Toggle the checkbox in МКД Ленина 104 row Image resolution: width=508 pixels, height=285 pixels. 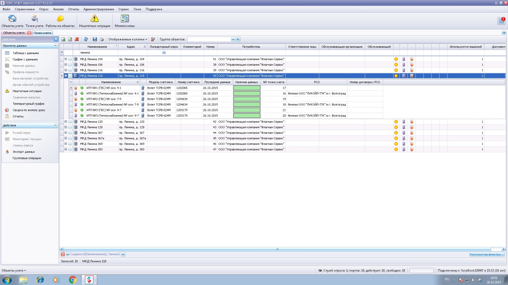click(70, 59)
